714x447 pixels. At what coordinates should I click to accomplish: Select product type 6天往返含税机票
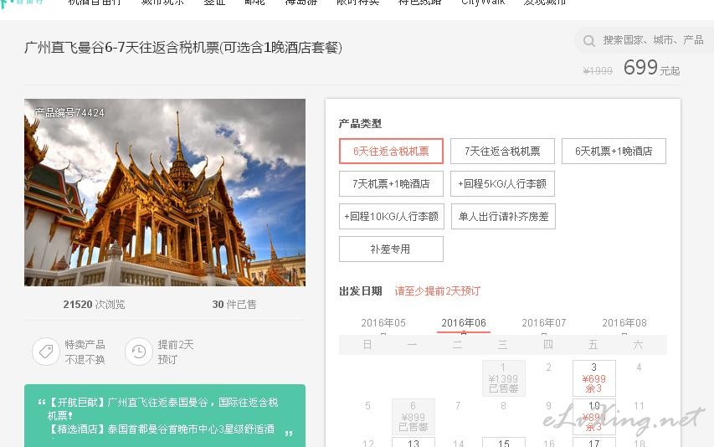click(391, 152)
